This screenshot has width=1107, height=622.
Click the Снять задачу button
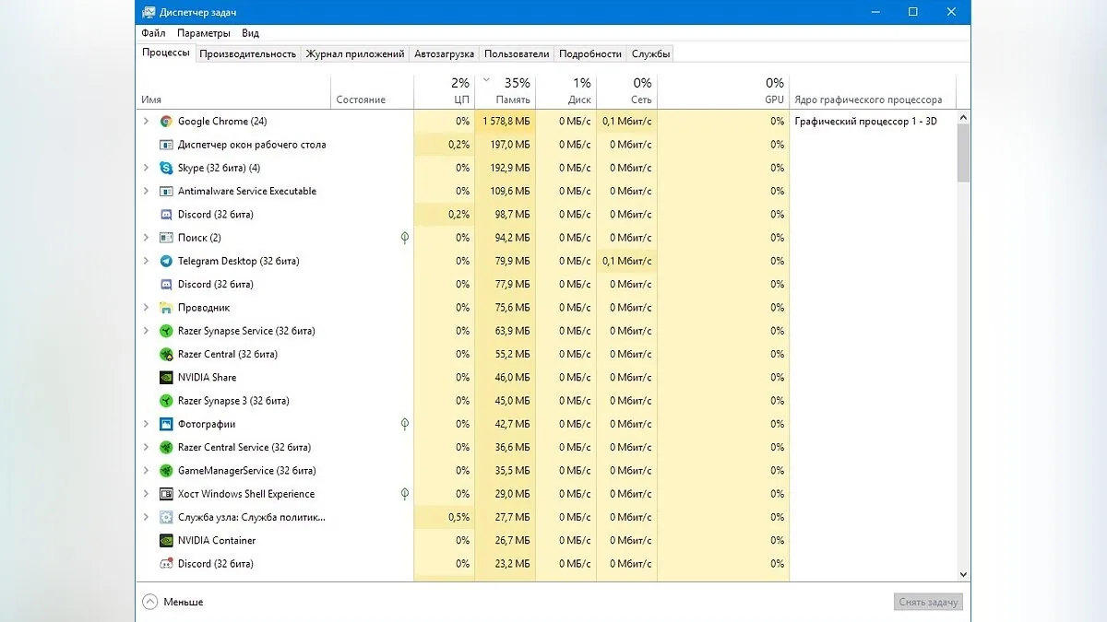(x=929, y=602)
